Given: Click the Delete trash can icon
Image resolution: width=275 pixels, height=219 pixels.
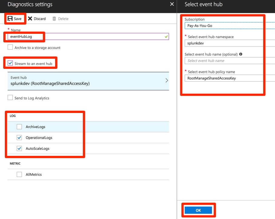Looking at the screenshot, I should tap(54, 18).
